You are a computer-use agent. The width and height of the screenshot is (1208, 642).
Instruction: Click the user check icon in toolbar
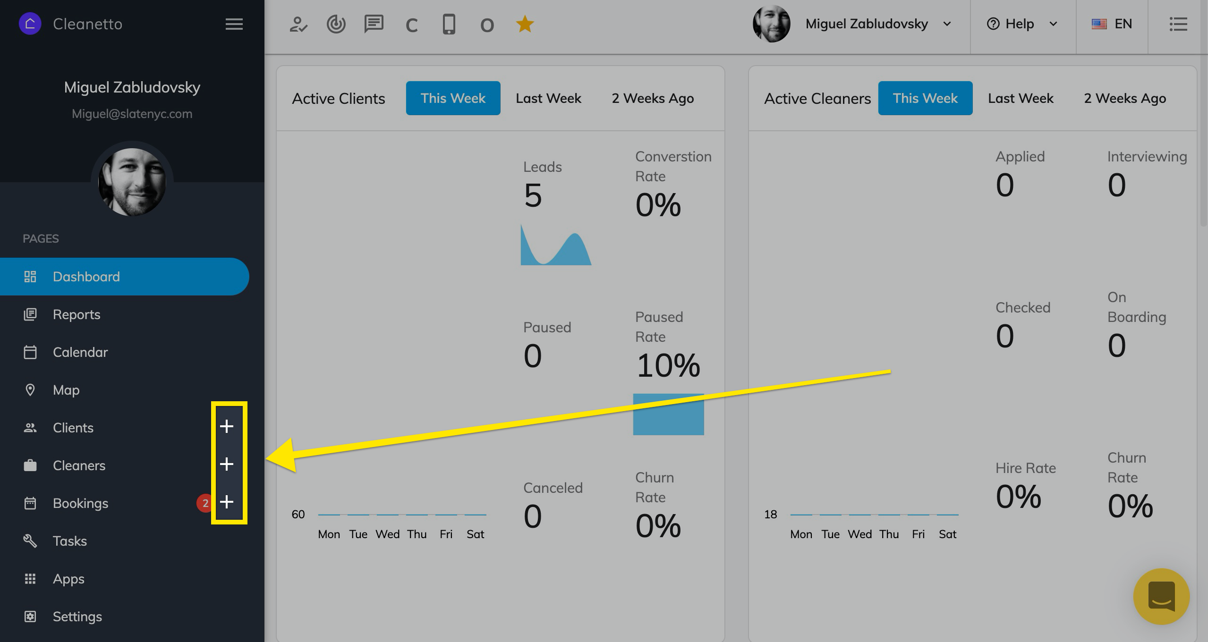[x=298, y=24]
